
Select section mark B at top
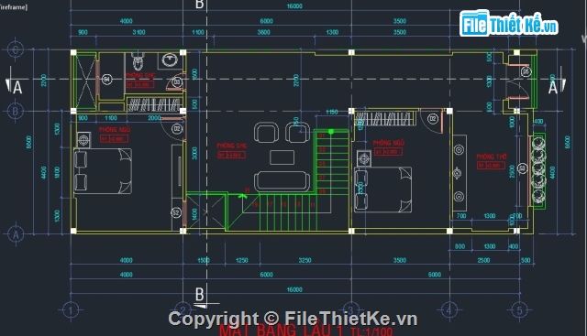point(200,4)
